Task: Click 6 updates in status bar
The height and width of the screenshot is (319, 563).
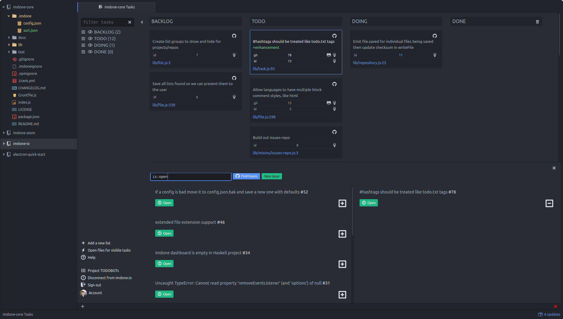Action: tap(549, 314)
